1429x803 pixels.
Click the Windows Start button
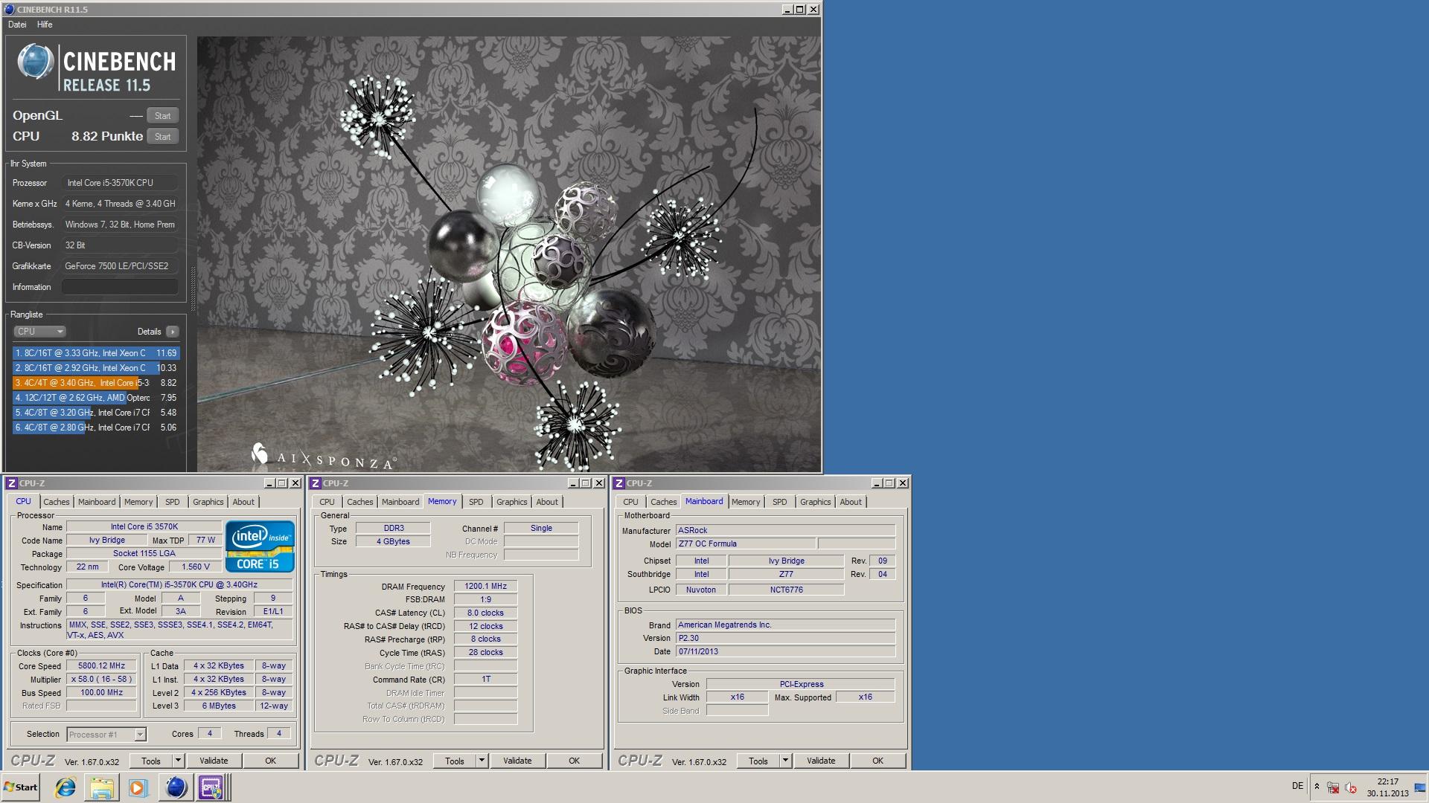[x=20, y=787]
